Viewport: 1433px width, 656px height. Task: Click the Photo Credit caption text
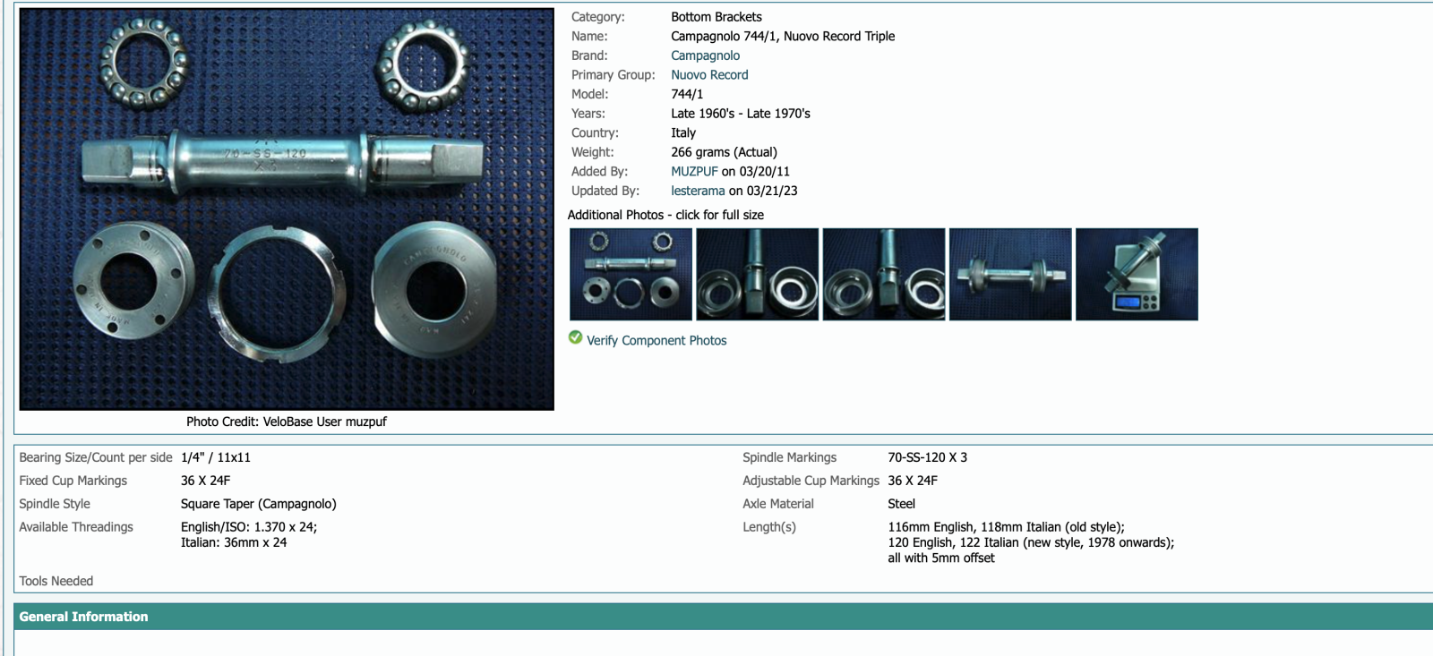pos(286,422)
